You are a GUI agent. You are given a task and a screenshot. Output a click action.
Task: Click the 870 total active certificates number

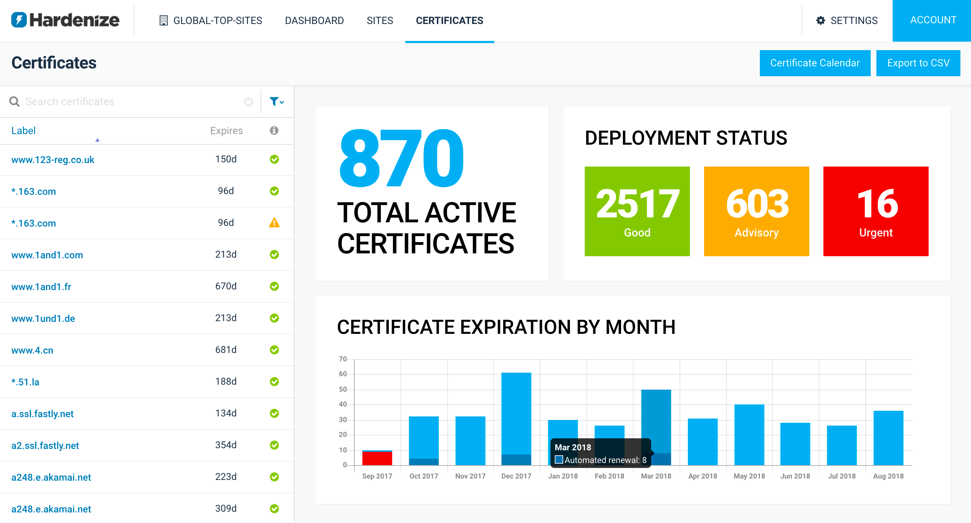401,158
